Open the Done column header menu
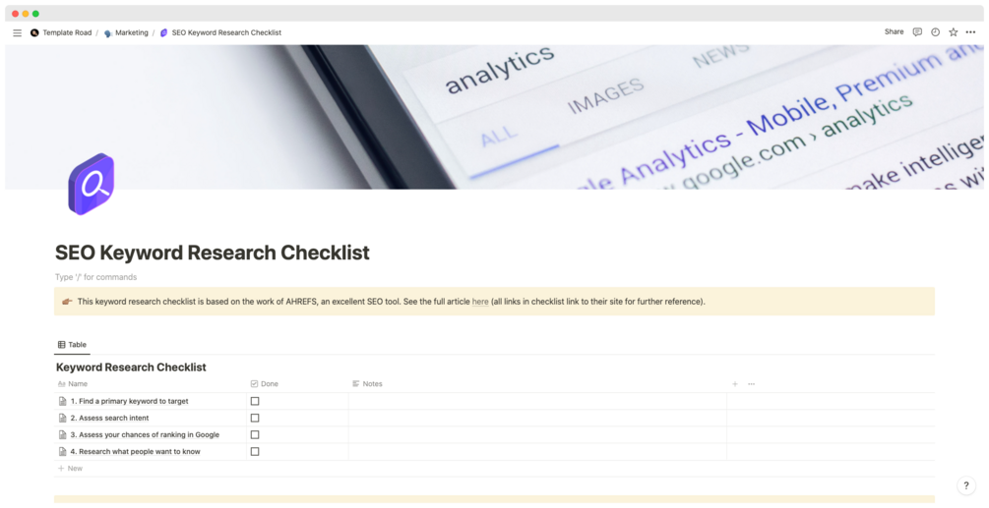Viewport: 989px width, 508px height. pyautogui.click(x=269, y=384)
